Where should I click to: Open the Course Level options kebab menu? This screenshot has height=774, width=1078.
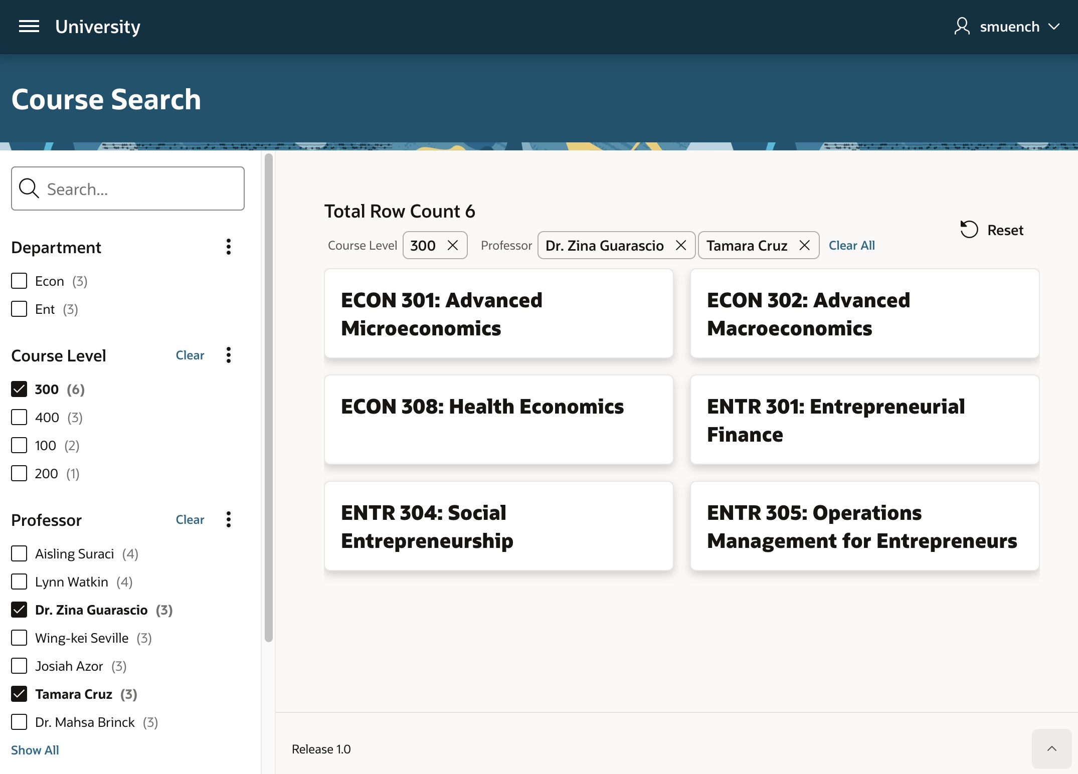(x=229, y=355)
